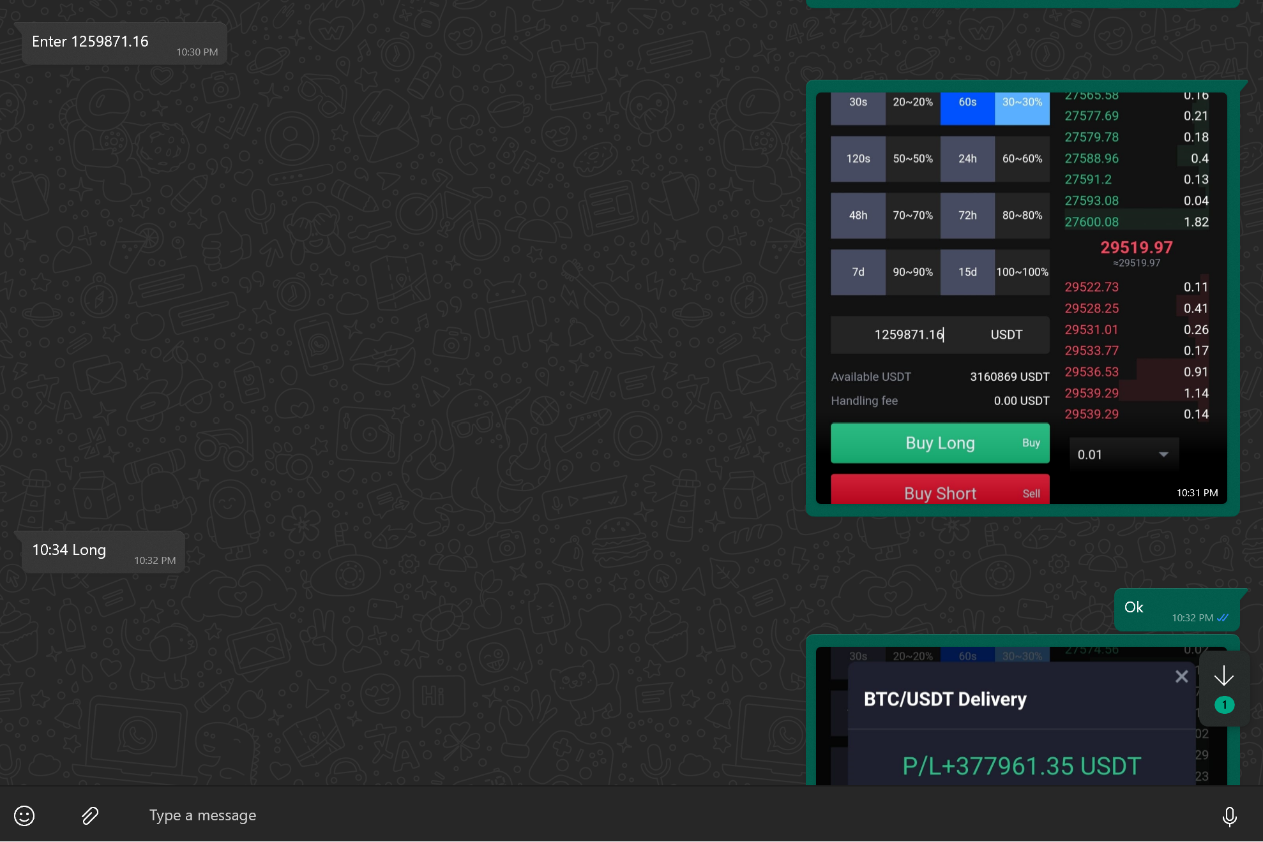The image size is (1263, 842).
Task: Click the double-check read receipt on Ok
Action: [x=1223, y=617]
